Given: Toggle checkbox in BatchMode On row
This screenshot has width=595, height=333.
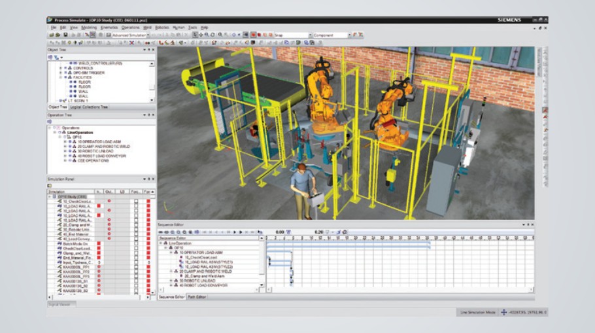Looking at the screenshot, I should 136,243.
